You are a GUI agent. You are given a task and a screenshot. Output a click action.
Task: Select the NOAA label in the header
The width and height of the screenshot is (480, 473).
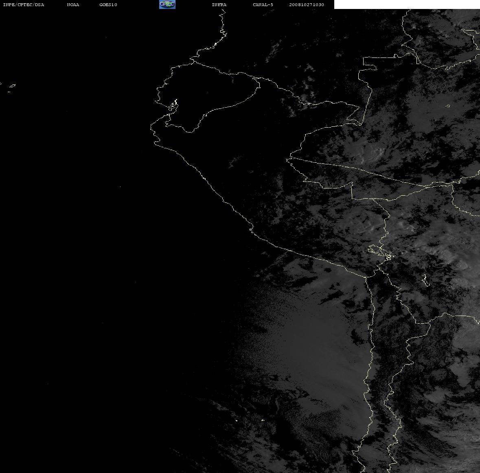(73, 4)
